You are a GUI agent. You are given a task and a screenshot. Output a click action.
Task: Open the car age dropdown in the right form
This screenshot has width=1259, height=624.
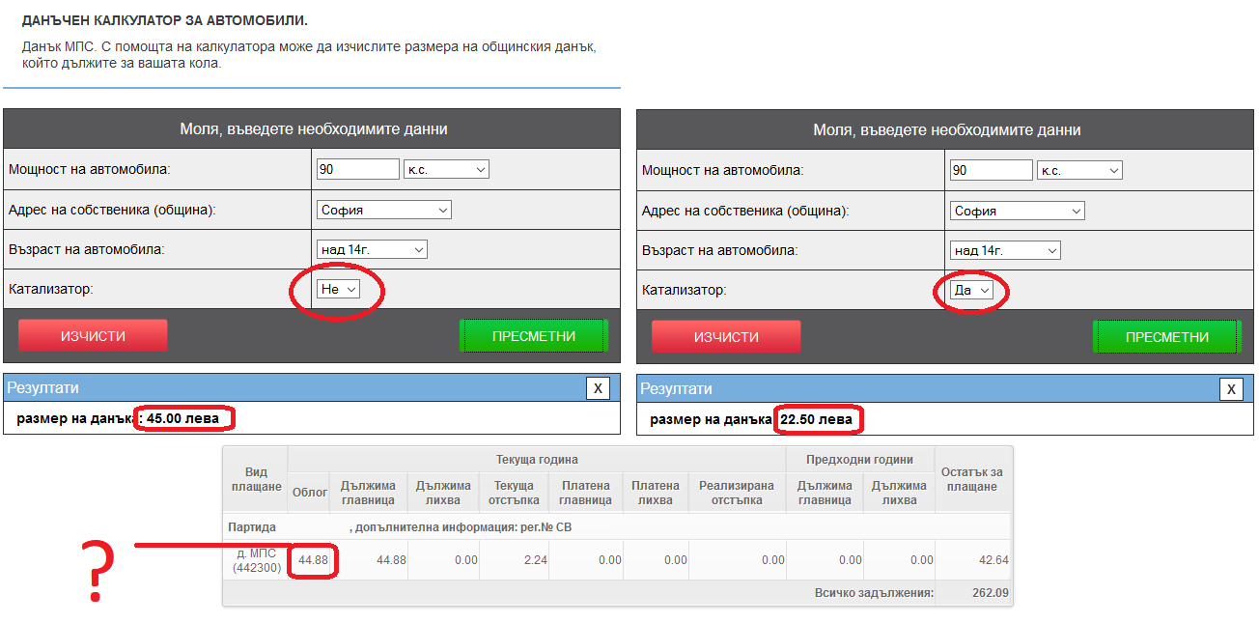1005,251
